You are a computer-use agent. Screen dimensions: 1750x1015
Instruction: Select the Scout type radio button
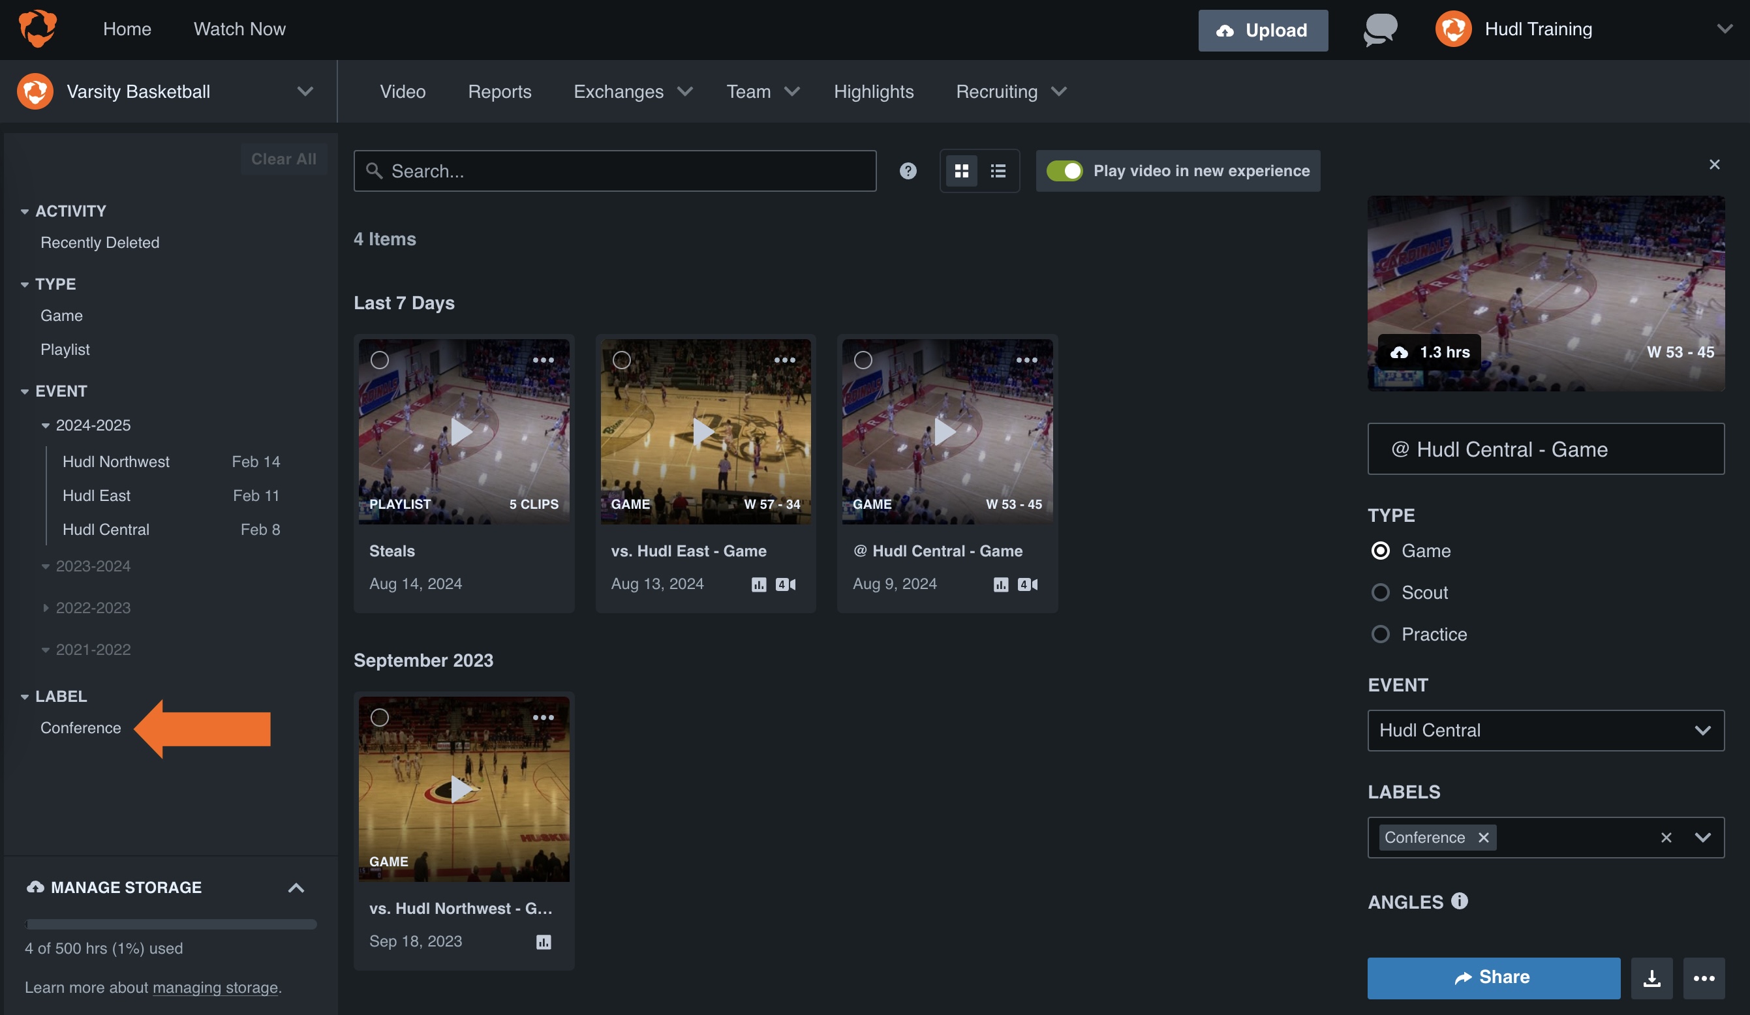1381,592
